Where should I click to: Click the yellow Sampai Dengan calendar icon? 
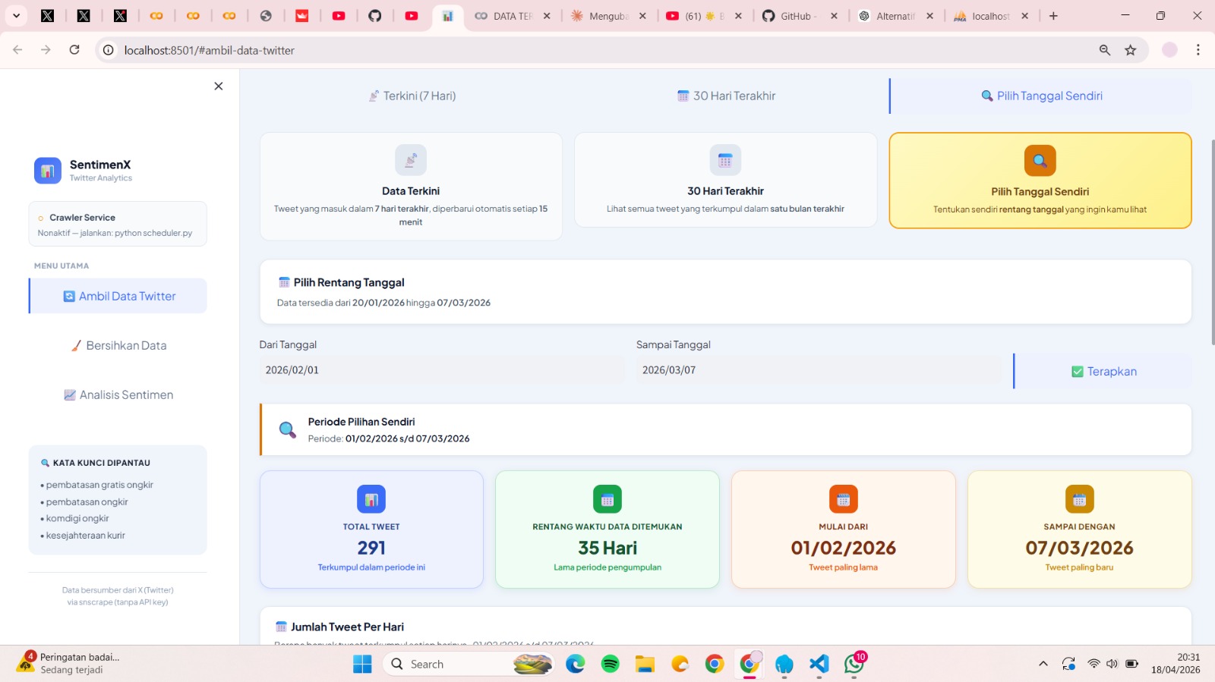(x=1080, y=499)
